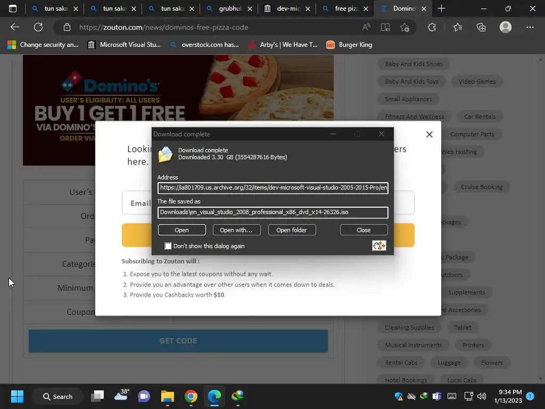Select the Flowers tag
Viewport: 545px width, 409px height.
(492, 363)
